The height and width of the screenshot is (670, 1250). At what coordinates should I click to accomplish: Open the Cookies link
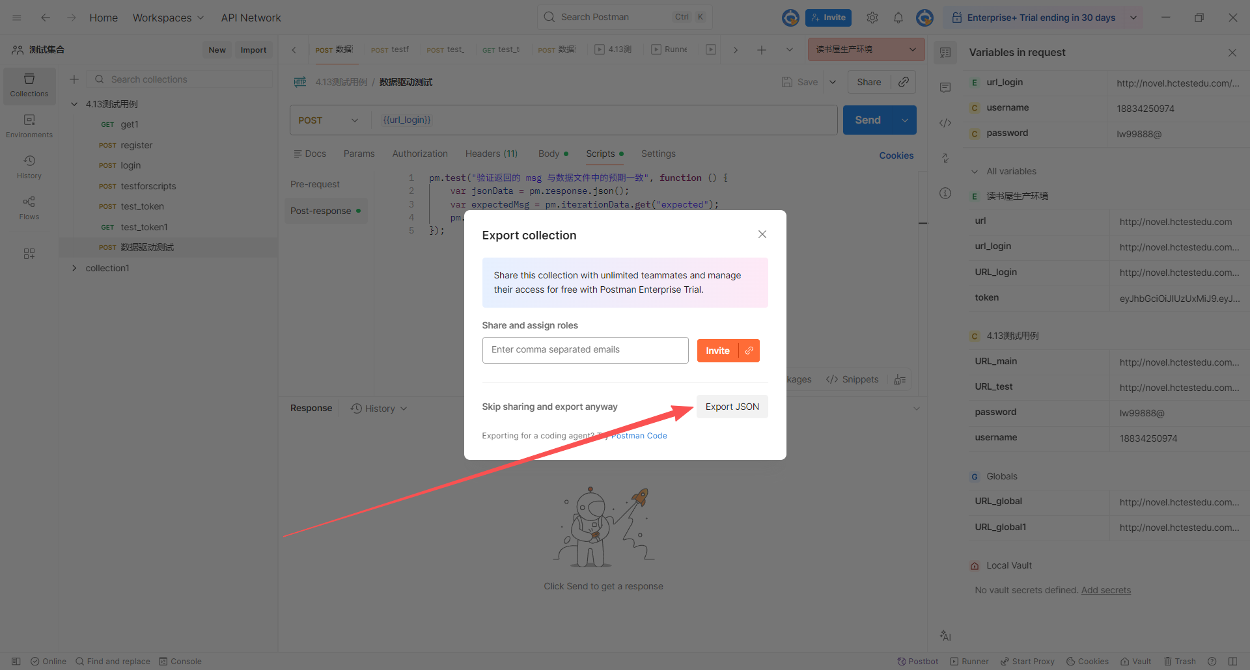896,155
